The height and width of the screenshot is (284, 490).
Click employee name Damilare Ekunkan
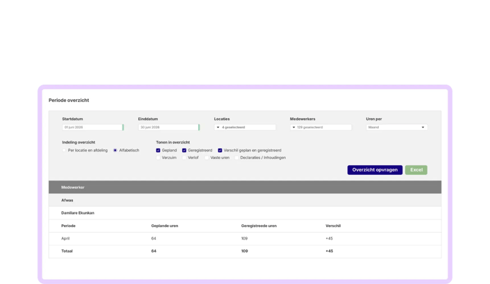pyautogui.click(x=78, y=213)
